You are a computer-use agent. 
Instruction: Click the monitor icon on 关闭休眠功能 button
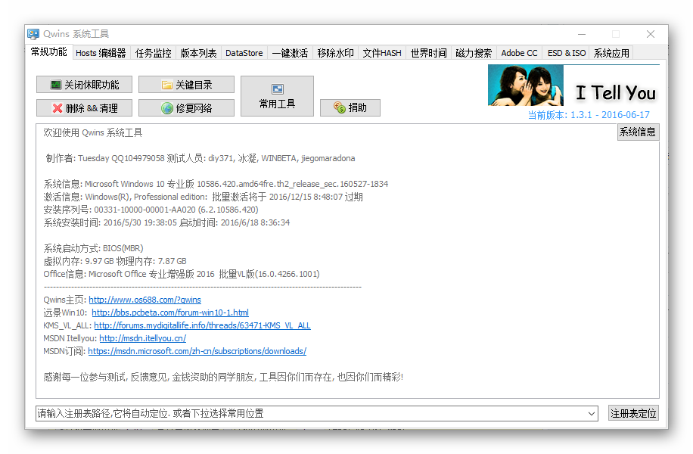pyautogui.click(x=56, y=85)
